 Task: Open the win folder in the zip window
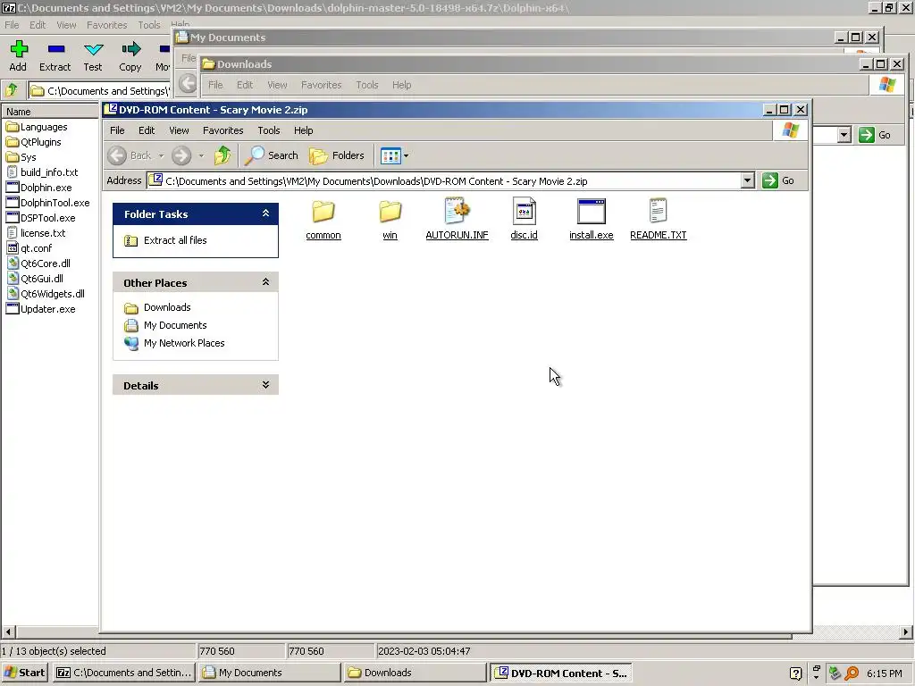pos(390,220)
